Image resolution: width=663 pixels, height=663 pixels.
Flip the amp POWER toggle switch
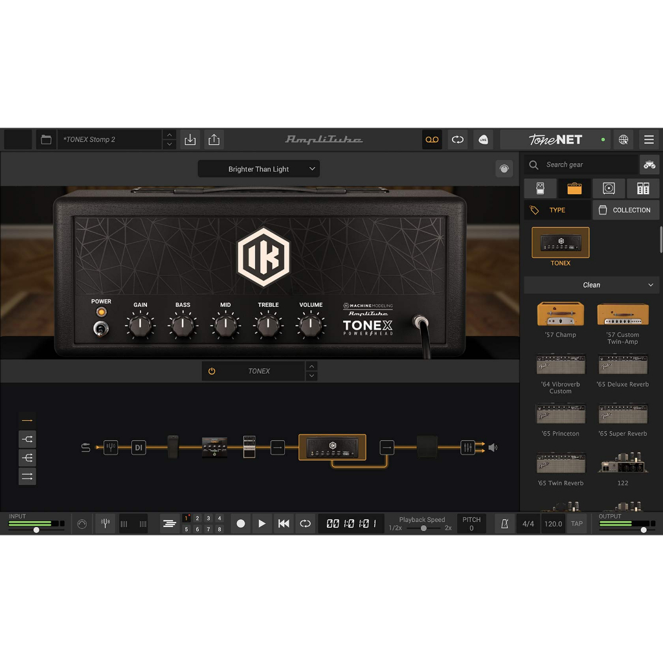coord(100,329)
